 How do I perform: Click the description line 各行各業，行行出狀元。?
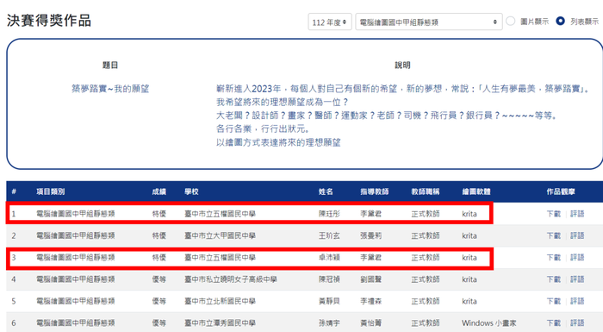(263, 128)
